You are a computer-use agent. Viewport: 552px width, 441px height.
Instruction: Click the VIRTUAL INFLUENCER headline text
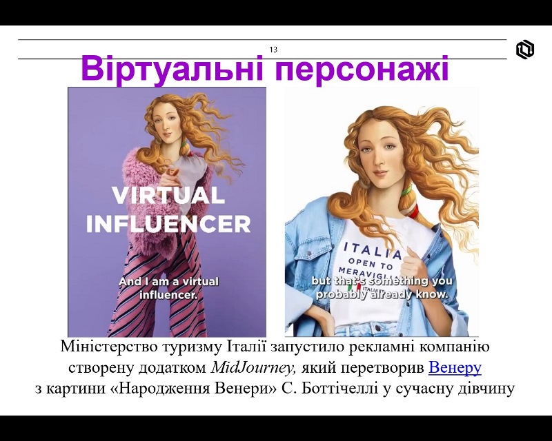[168, 210]
